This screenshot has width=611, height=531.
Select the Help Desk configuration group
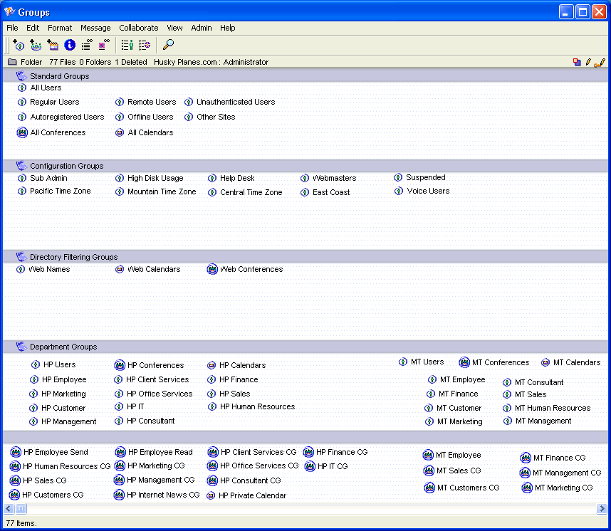point(236,178)
